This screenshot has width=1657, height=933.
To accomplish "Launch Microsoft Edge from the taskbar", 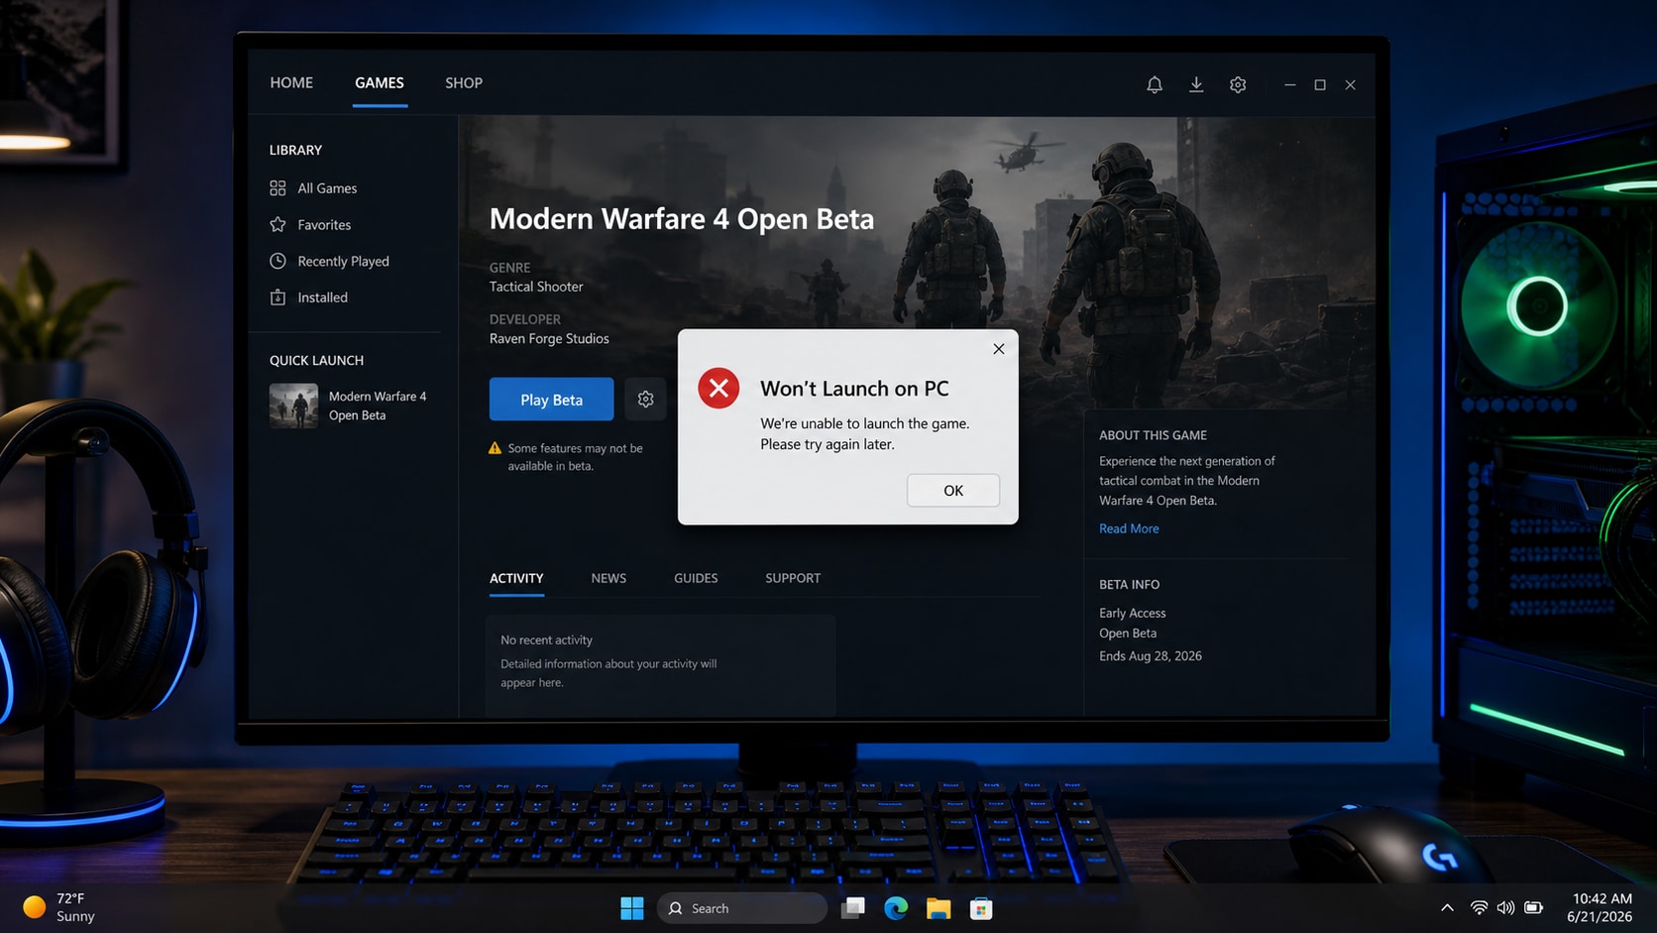I will coord(895,908).
